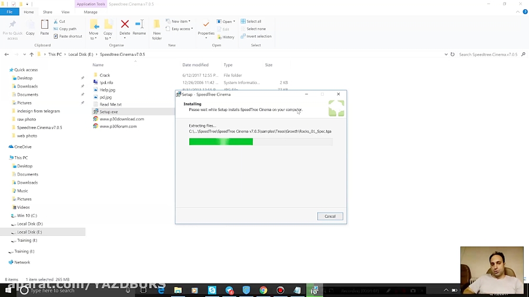Image resolution: width=529 pixels, height=297 pixels.
Task: Sort by the Type column header
Action: click(228, 65)
